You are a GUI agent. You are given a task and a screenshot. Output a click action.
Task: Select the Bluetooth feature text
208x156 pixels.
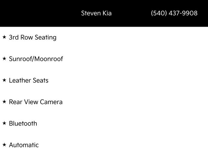23,123
